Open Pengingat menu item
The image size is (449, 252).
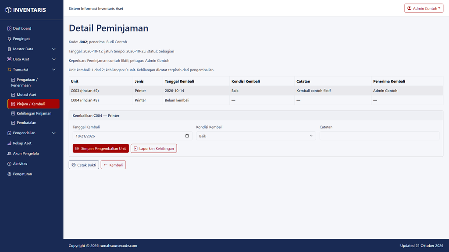33,38
